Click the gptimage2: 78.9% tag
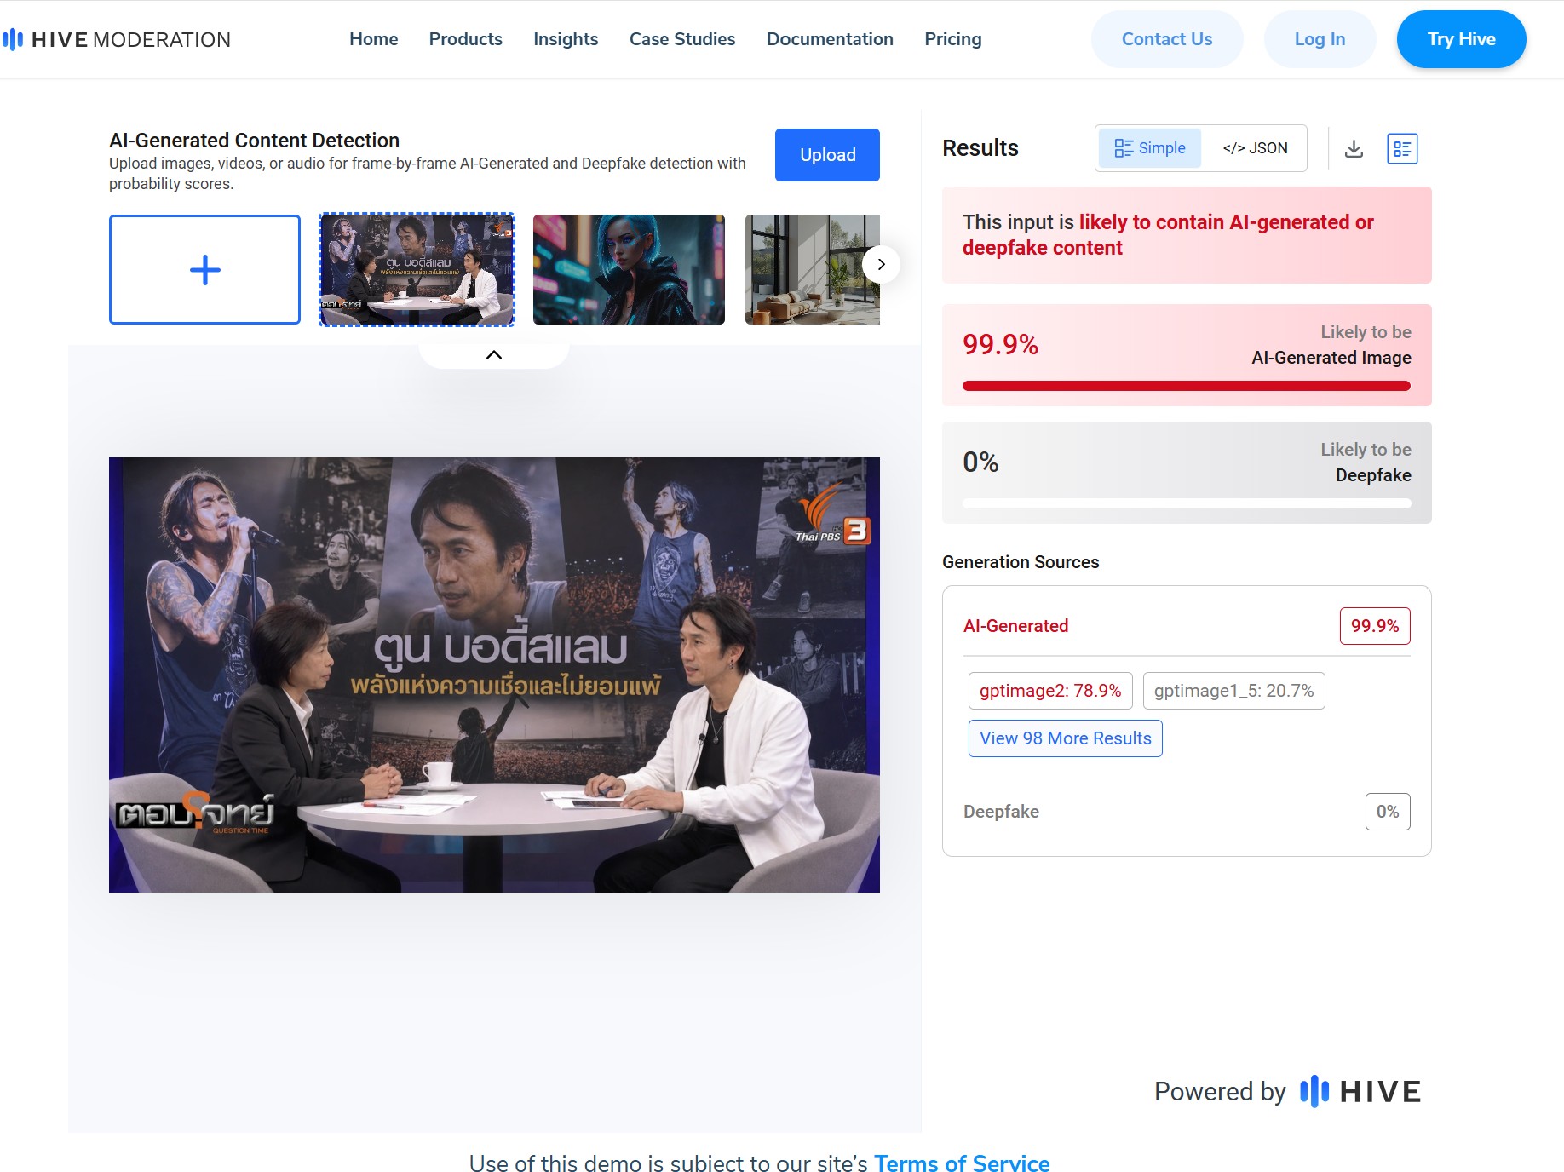 [1050, 691]
